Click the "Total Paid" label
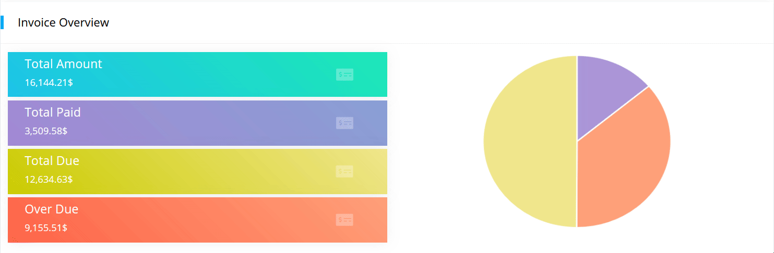The image size is (774, 253). [x=52, y=112]
